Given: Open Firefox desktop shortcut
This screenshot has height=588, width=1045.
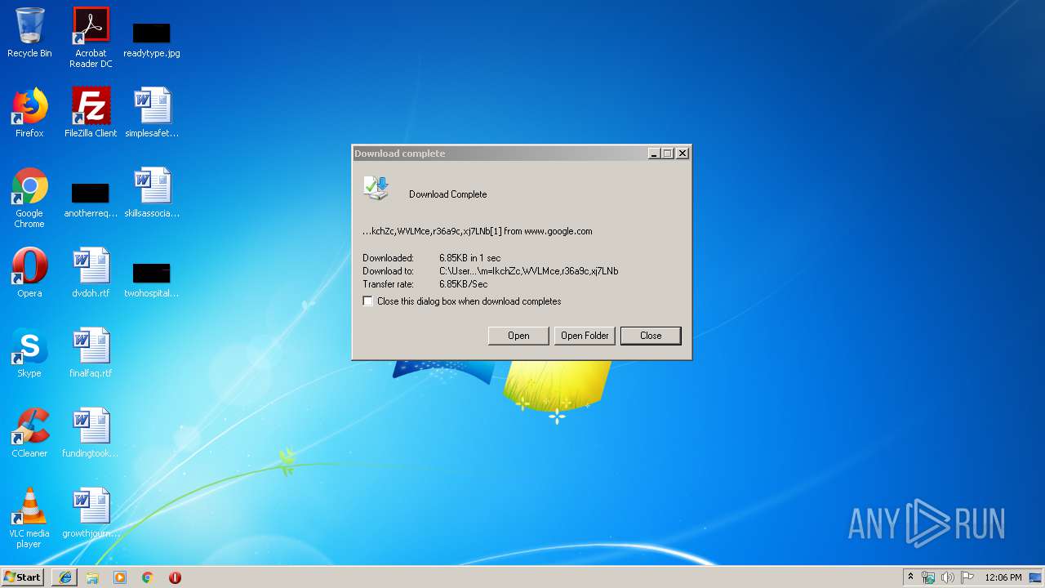Looking at the screenshot, I should (29, 113).
